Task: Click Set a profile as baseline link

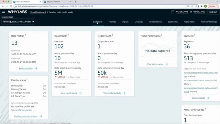Action: coord(21,110)
